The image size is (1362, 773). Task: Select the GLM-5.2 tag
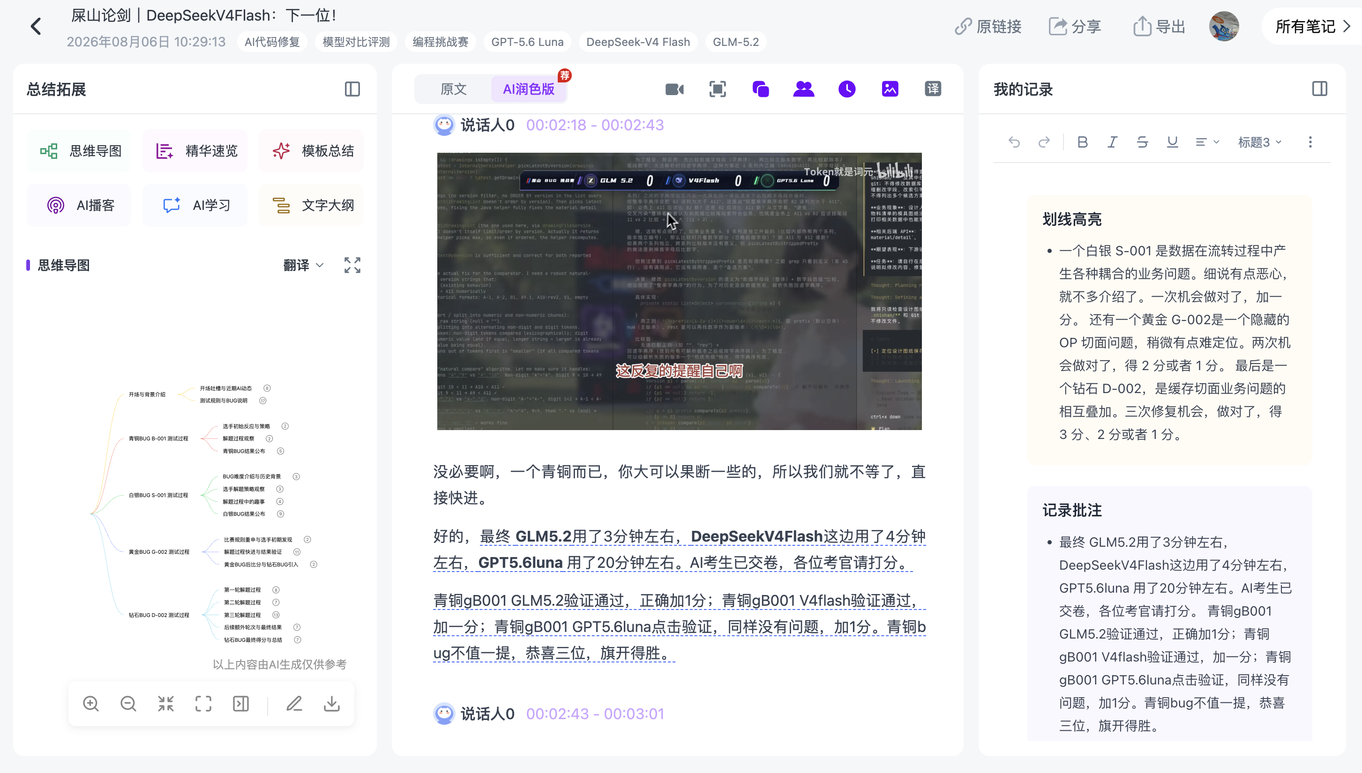[x=735, y=42]
